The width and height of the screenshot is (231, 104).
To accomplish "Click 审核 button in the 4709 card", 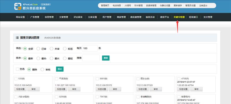I will 196,89.
